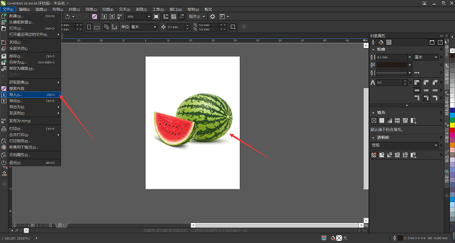Viewport: 455px width, 243px height.
Task: Select Fountain Fill icon
Action: point(389,121)
